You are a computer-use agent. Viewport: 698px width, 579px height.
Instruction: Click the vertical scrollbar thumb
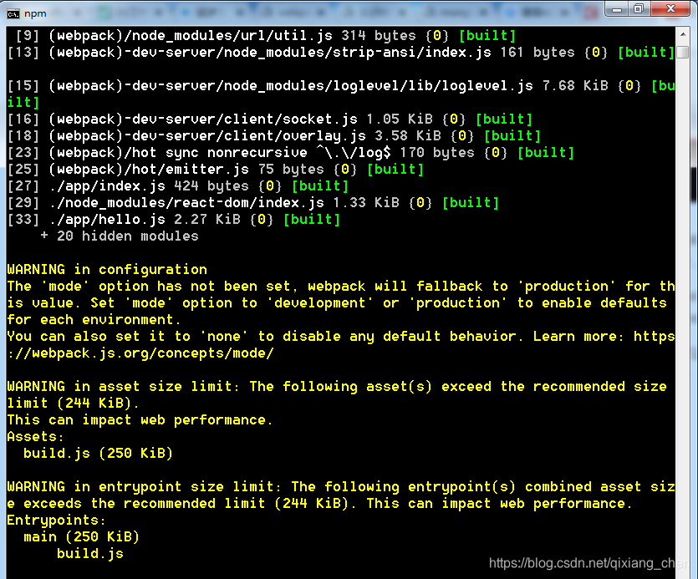pyautogui.click(x=682, y=53)
